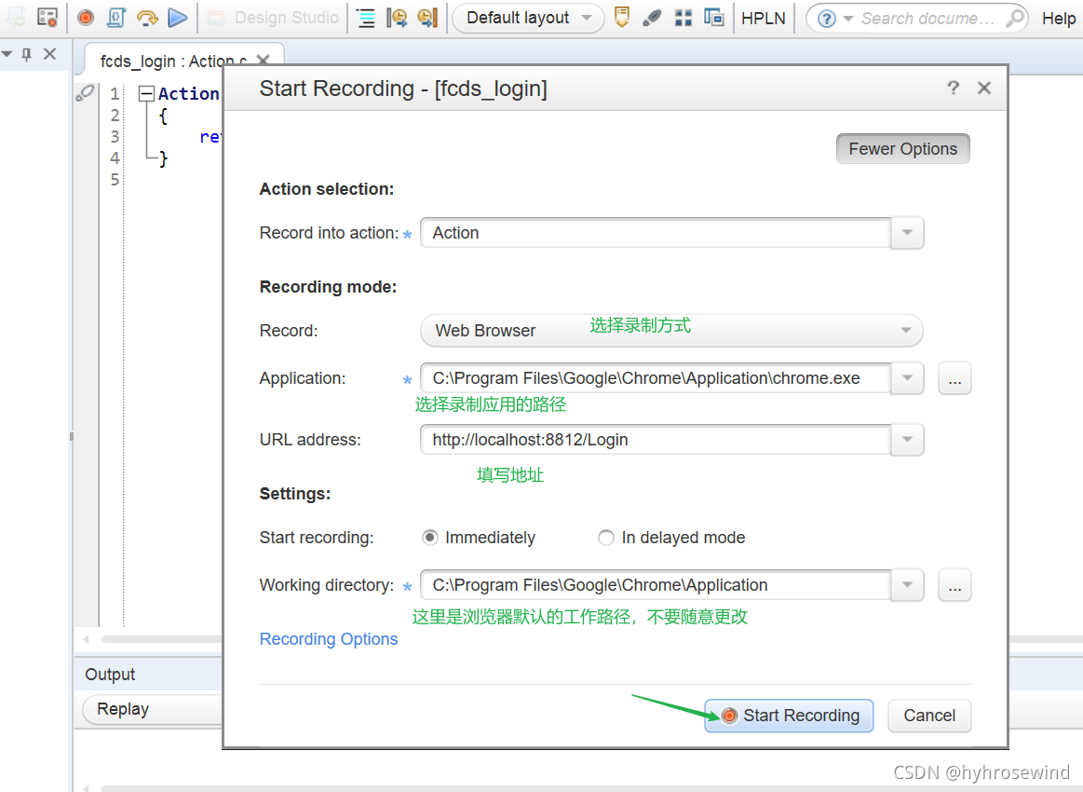
Task: Click the first clock icon right of indent
Action: [397, 18]
